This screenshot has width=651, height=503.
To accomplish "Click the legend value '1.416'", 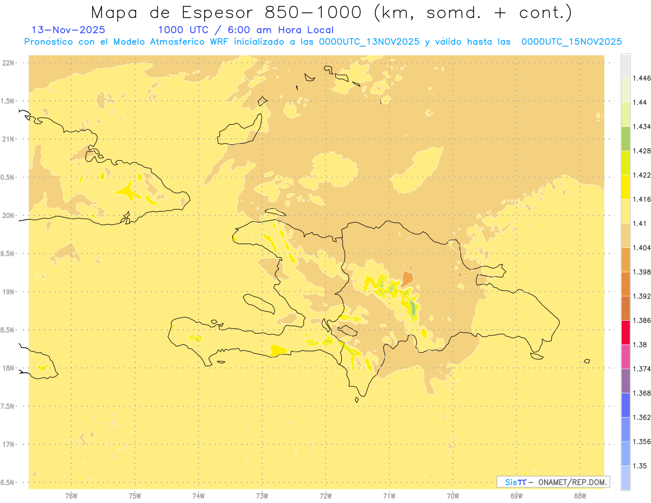I will coord(642,199).
